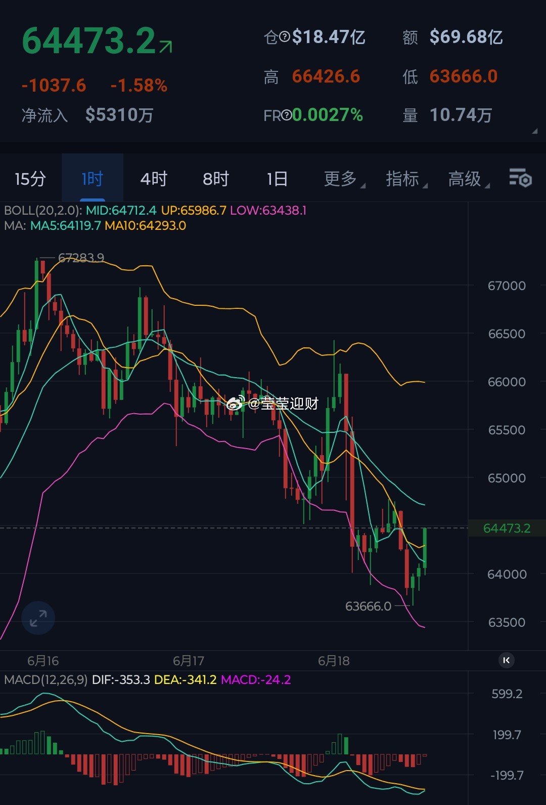546x805 pixels.
Task: Tap the 6月16 date label
Action: pos(43,661)
